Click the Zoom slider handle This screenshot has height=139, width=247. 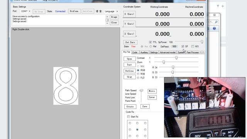(x=164, y=62)
